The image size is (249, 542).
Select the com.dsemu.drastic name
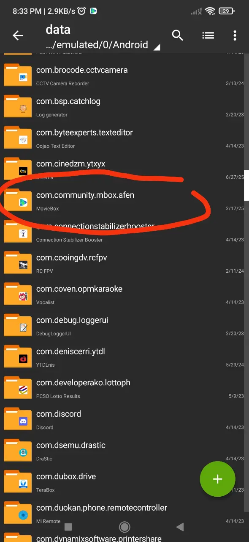point(71,445)
